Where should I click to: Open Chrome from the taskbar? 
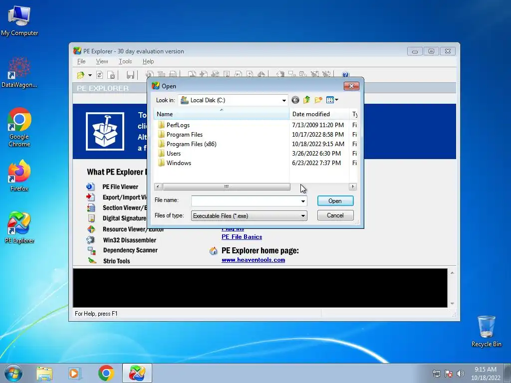coord(106,374)
